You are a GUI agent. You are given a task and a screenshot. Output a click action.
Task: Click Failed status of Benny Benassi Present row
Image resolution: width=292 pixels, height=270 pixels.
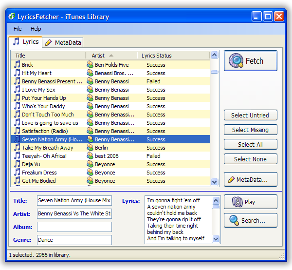[153, 81]
